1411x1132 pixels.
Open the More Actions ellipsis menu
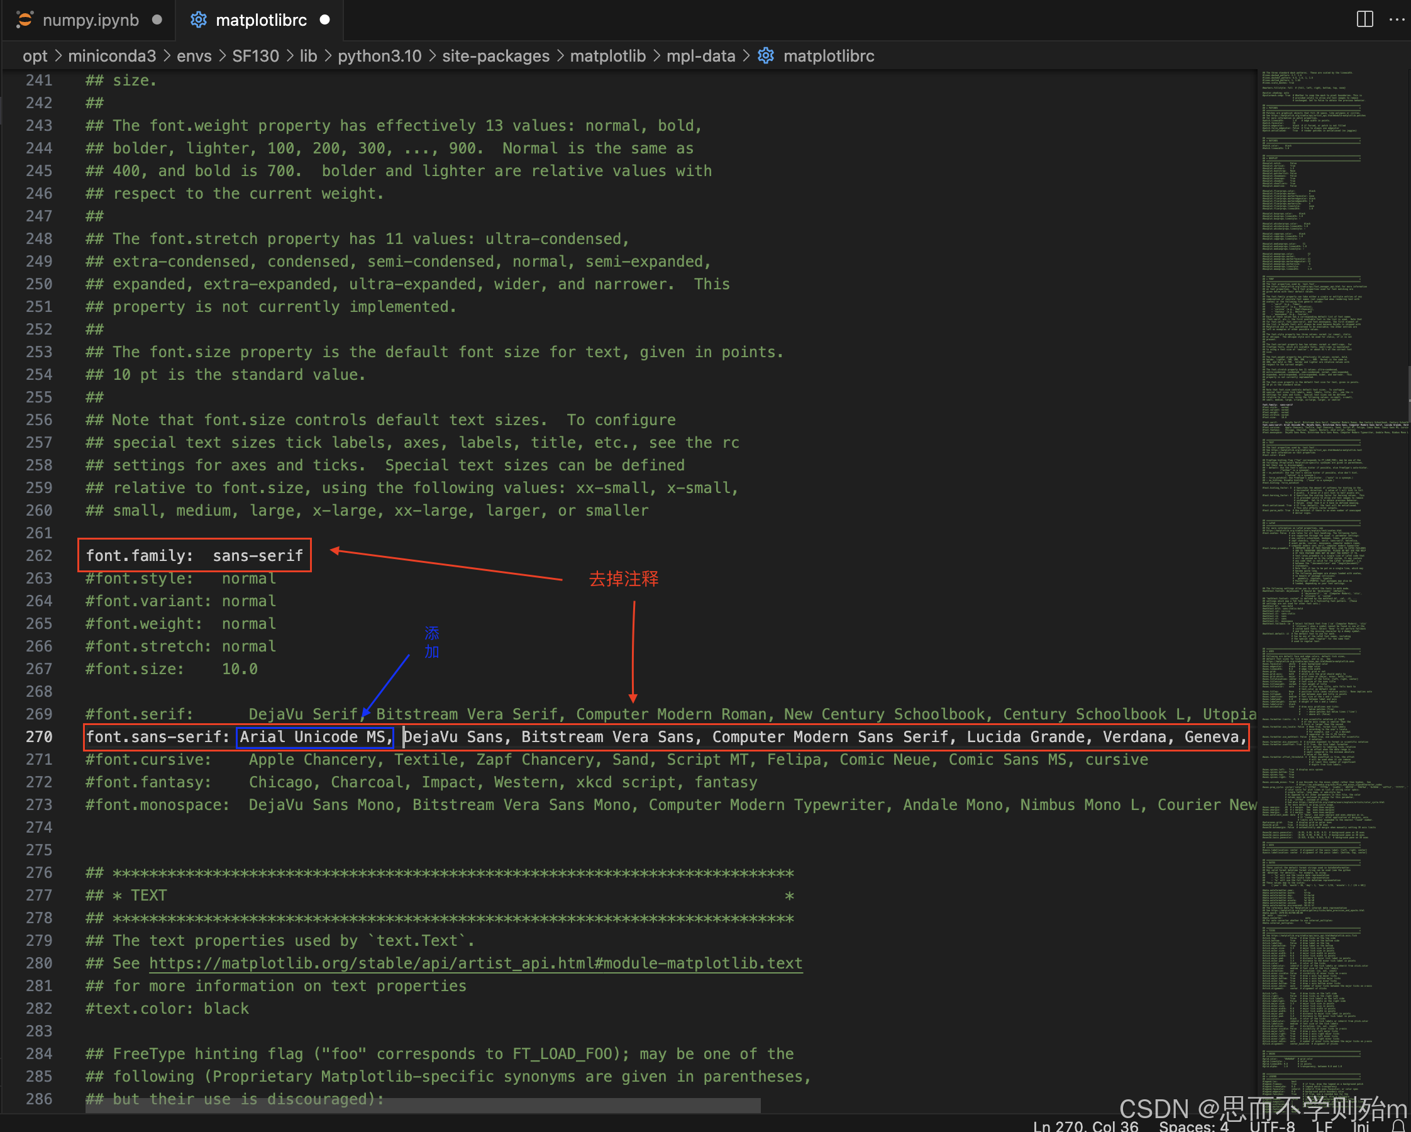(1397, 19)
